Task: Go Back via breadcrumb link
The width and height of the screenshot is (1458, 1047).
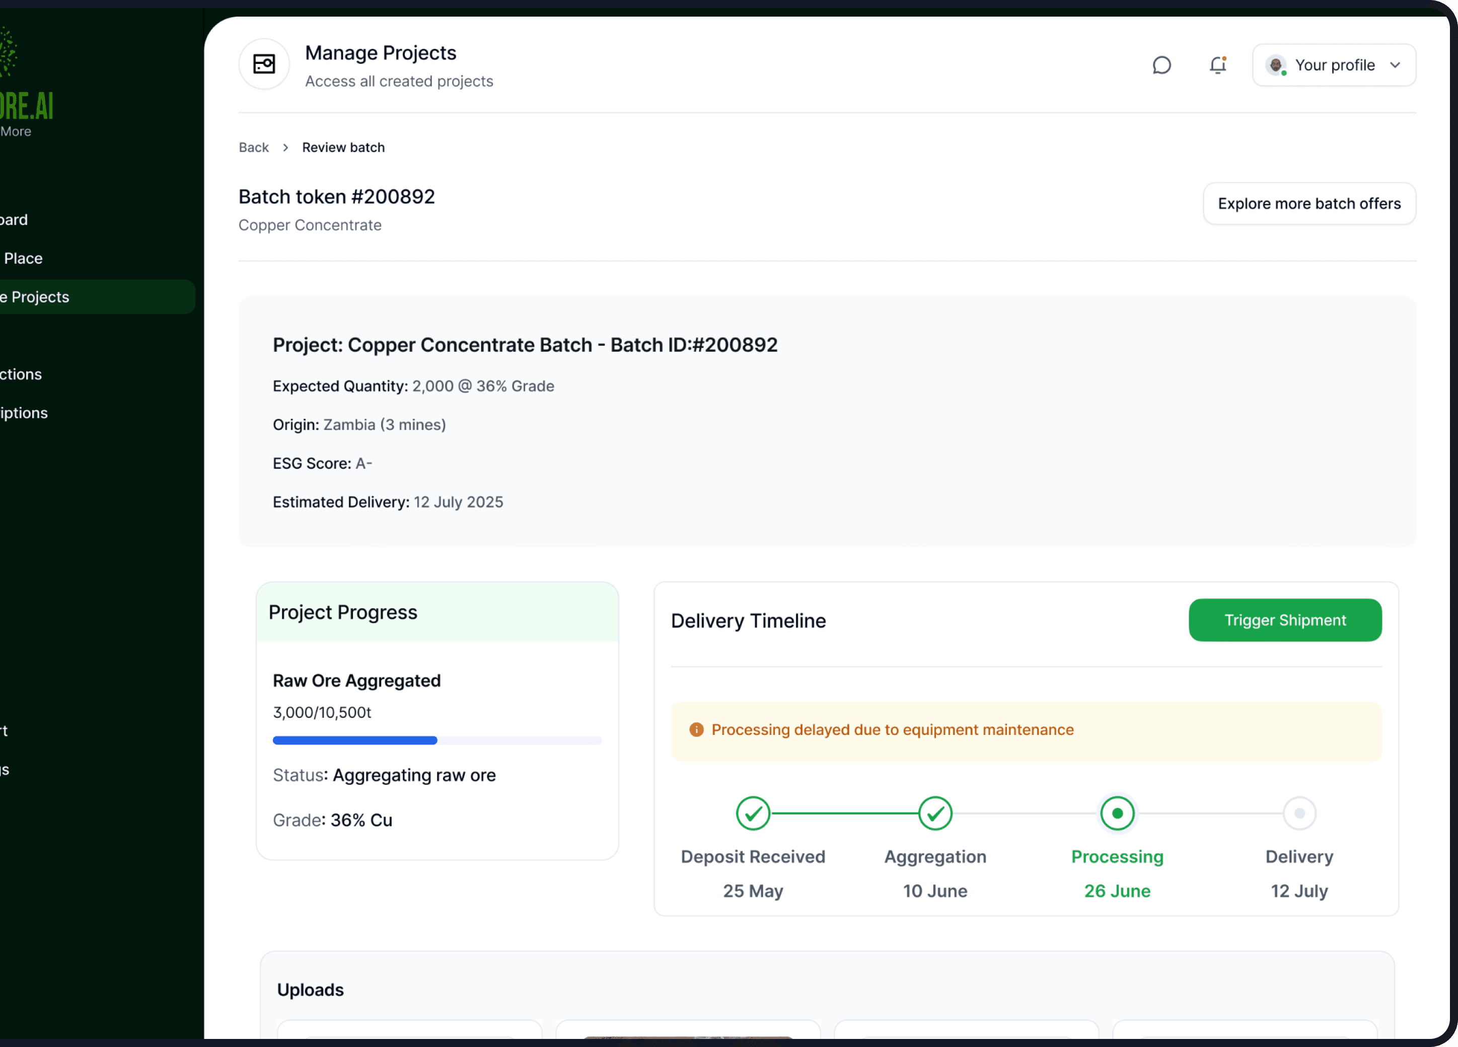Action: coord(253,148)
